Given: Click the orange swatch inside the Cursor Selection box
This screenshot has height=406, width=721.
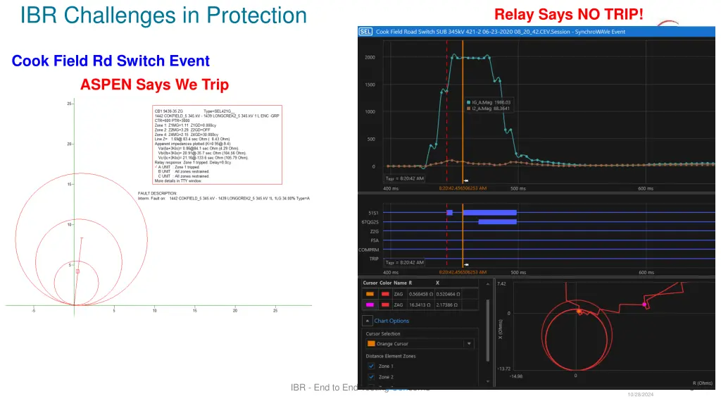Looking at the screenshot, I should point(371,343).
